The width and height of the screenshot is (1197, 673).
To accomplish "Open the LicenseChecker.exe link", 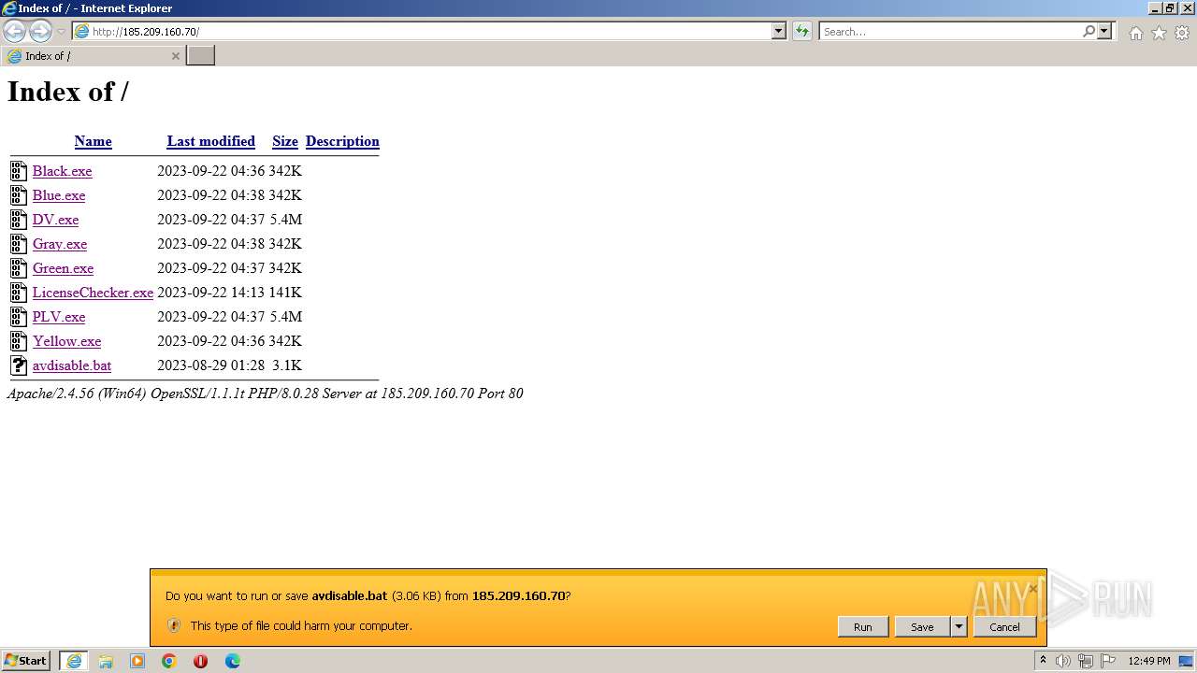I will 93,293.
